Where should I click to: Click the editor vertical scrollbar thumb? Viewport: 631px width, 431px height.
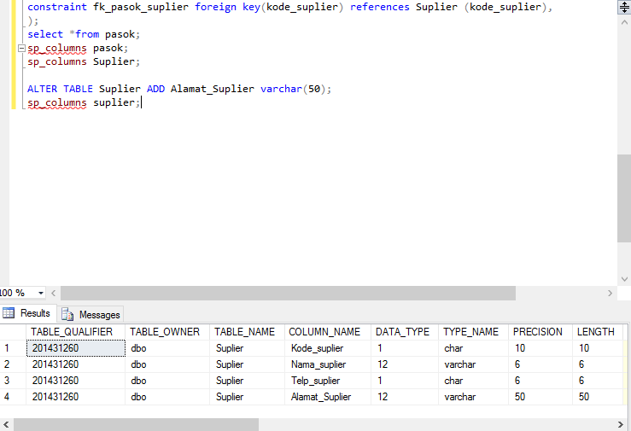(x=624, y=198)
